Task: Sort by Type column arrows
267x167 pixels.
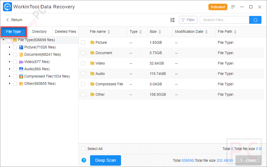Action: 141,32
